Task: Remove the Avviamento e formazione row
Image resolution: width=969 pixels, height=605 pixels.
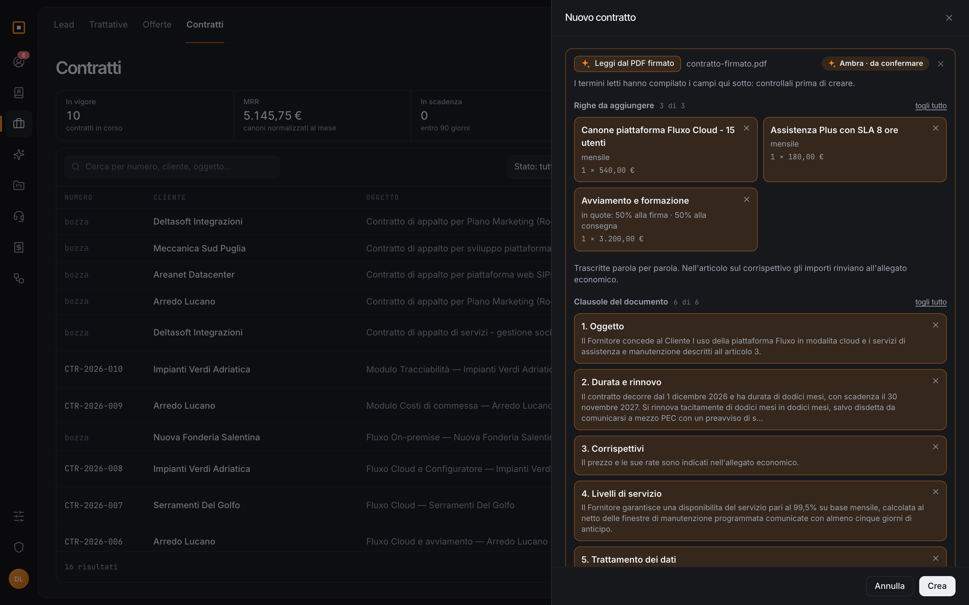Action: (x=746, y=199)
